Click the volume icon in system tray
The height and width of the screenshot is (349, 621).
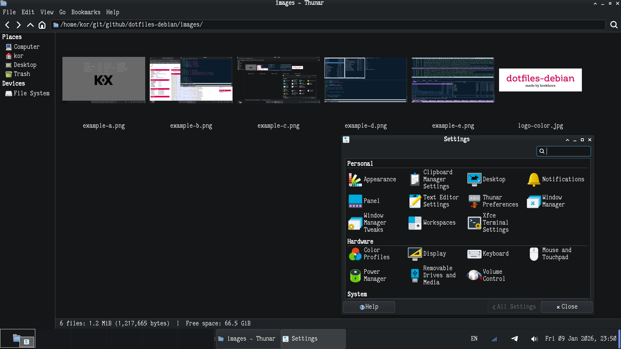click(x=534, y=339)
